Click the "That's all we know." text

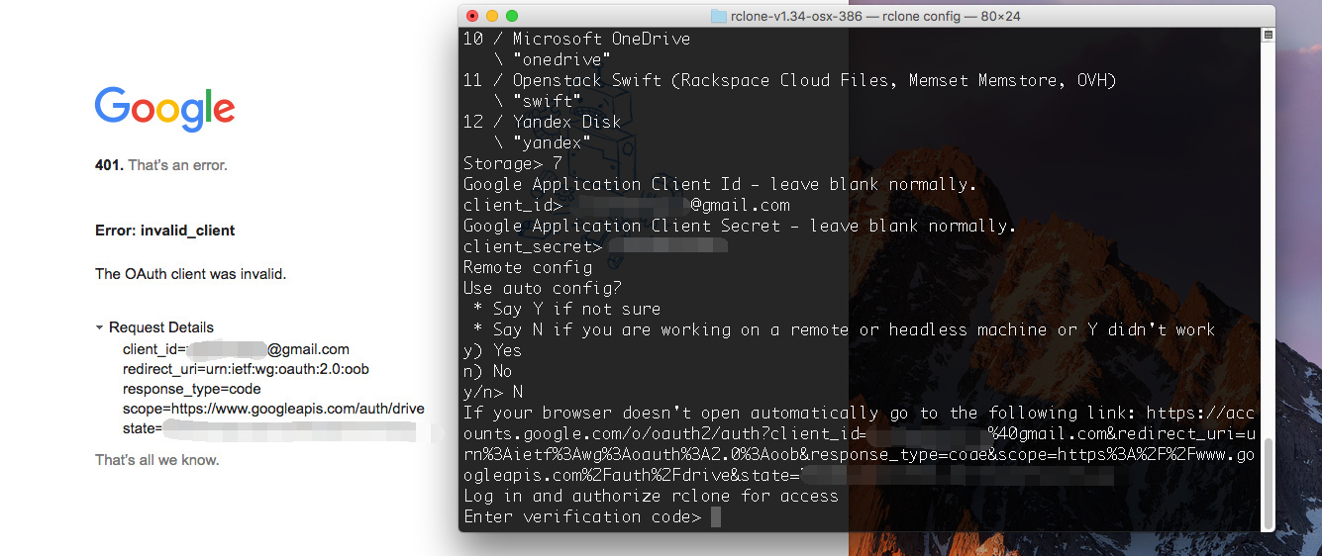(156, 460)
